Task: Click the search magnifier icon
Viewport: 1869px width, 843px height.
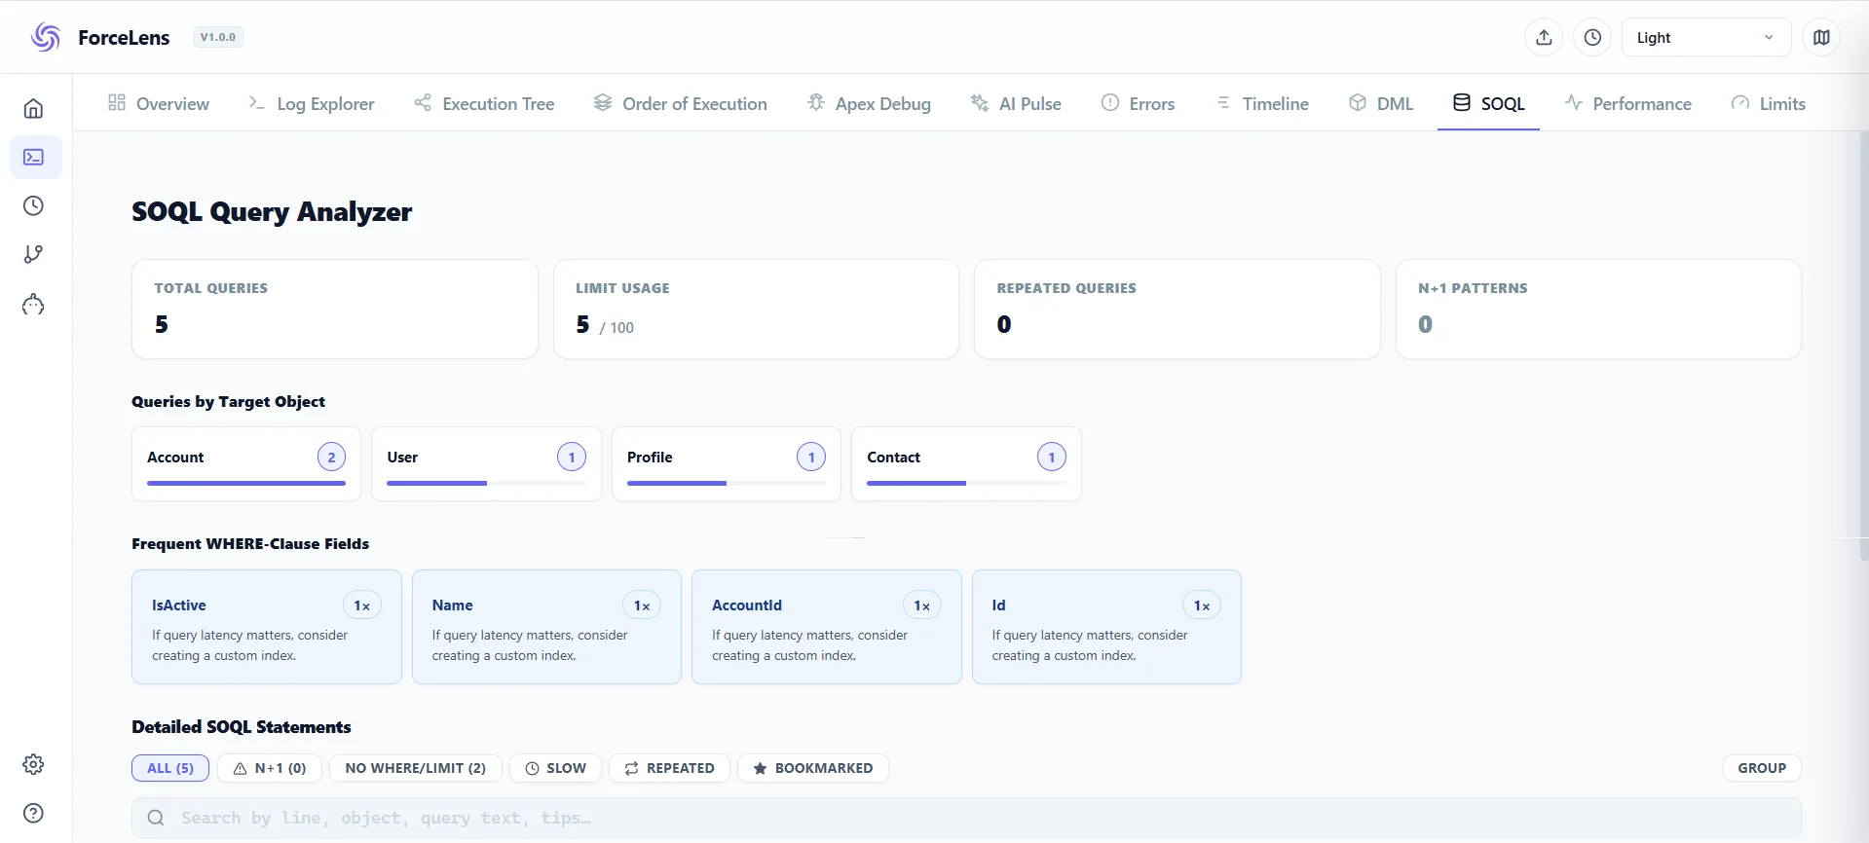Action: 156,818
